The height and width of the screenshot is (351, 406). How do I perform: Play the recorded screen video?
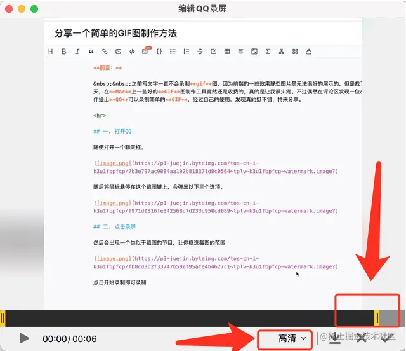pyautogui.click(x=24, y=338)
